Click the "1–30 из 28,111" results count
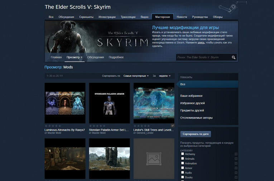Viewport: 274px width, 181px height. click(55, 76)
